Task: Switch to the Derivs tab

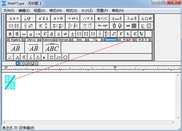Action: (x=31, y=40)
